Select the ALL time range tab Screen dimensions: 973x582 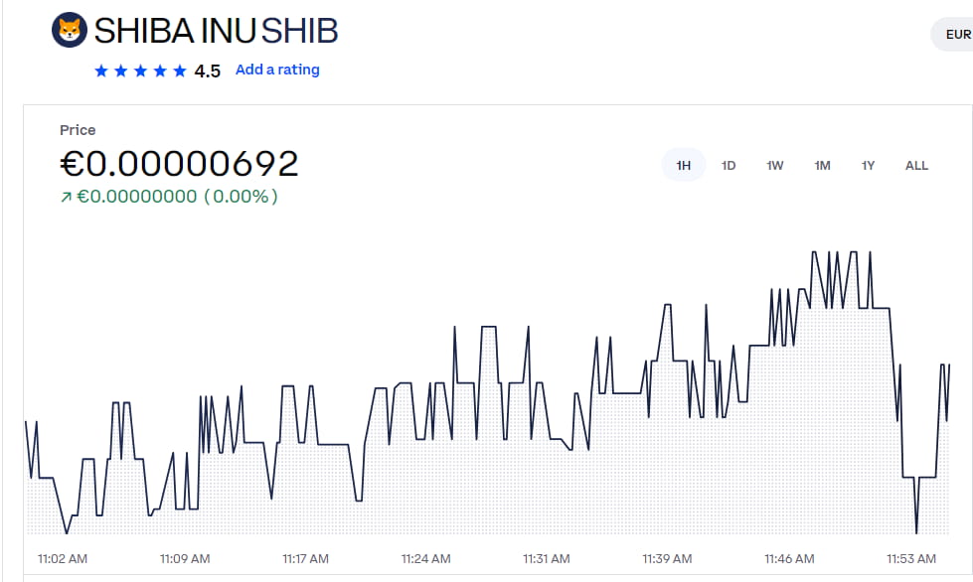(916, 166)
